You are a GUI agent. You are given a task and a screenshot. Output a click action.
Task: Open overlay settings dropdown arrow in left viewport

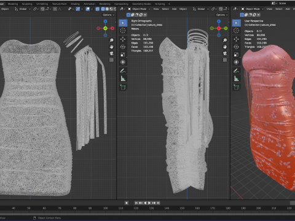pyautogui.click(x=92, y=9)
